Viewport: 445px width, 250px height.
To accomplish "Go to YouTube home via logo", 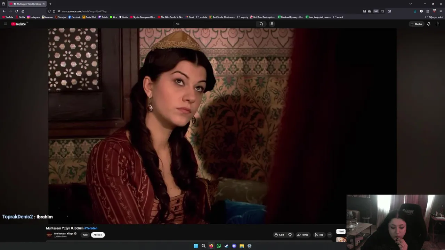I will point(19,24).
